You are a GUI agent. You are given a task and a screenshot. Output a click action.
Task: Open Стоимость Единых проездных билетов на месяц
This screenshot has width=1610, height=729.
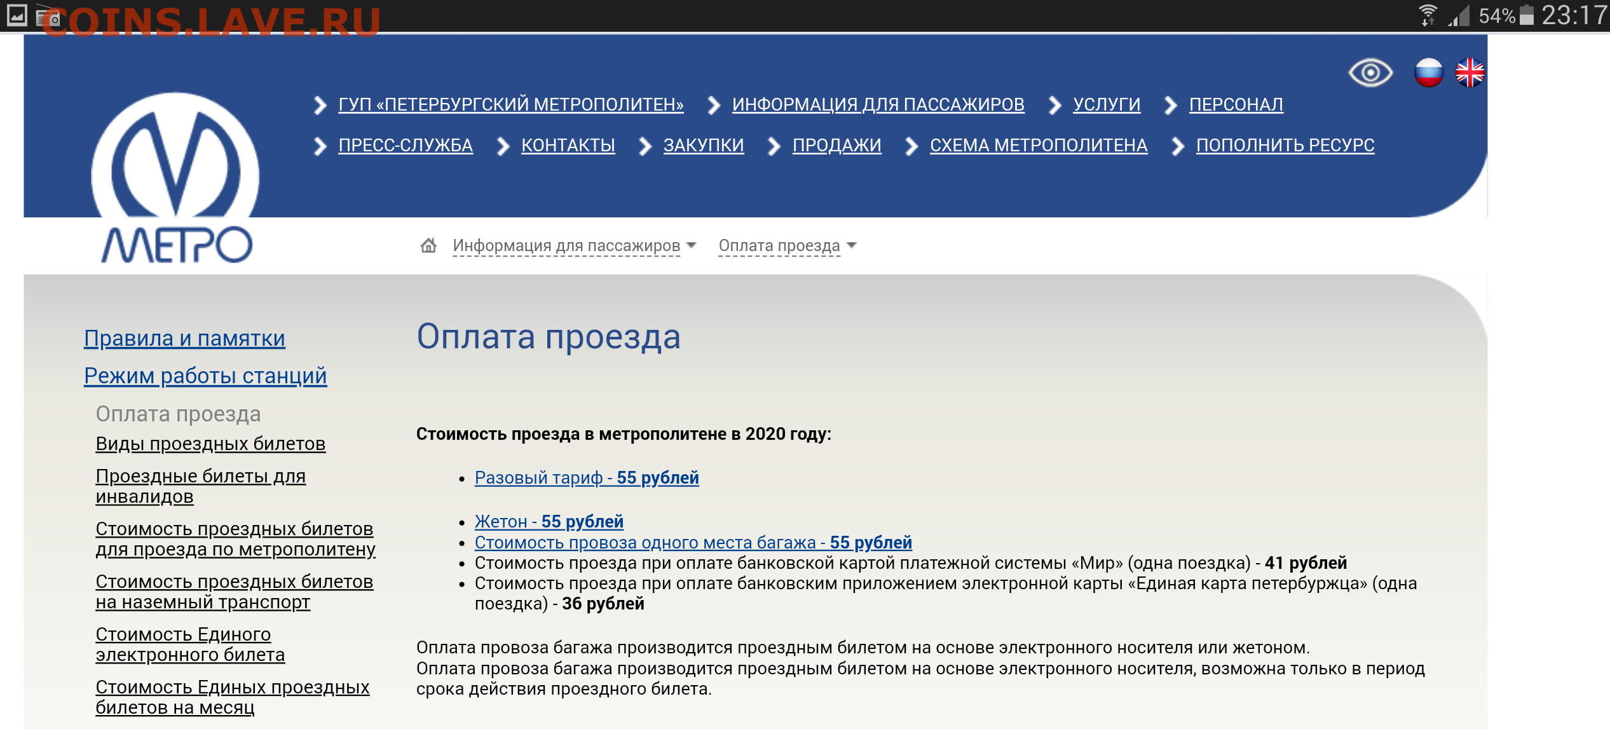232,697
